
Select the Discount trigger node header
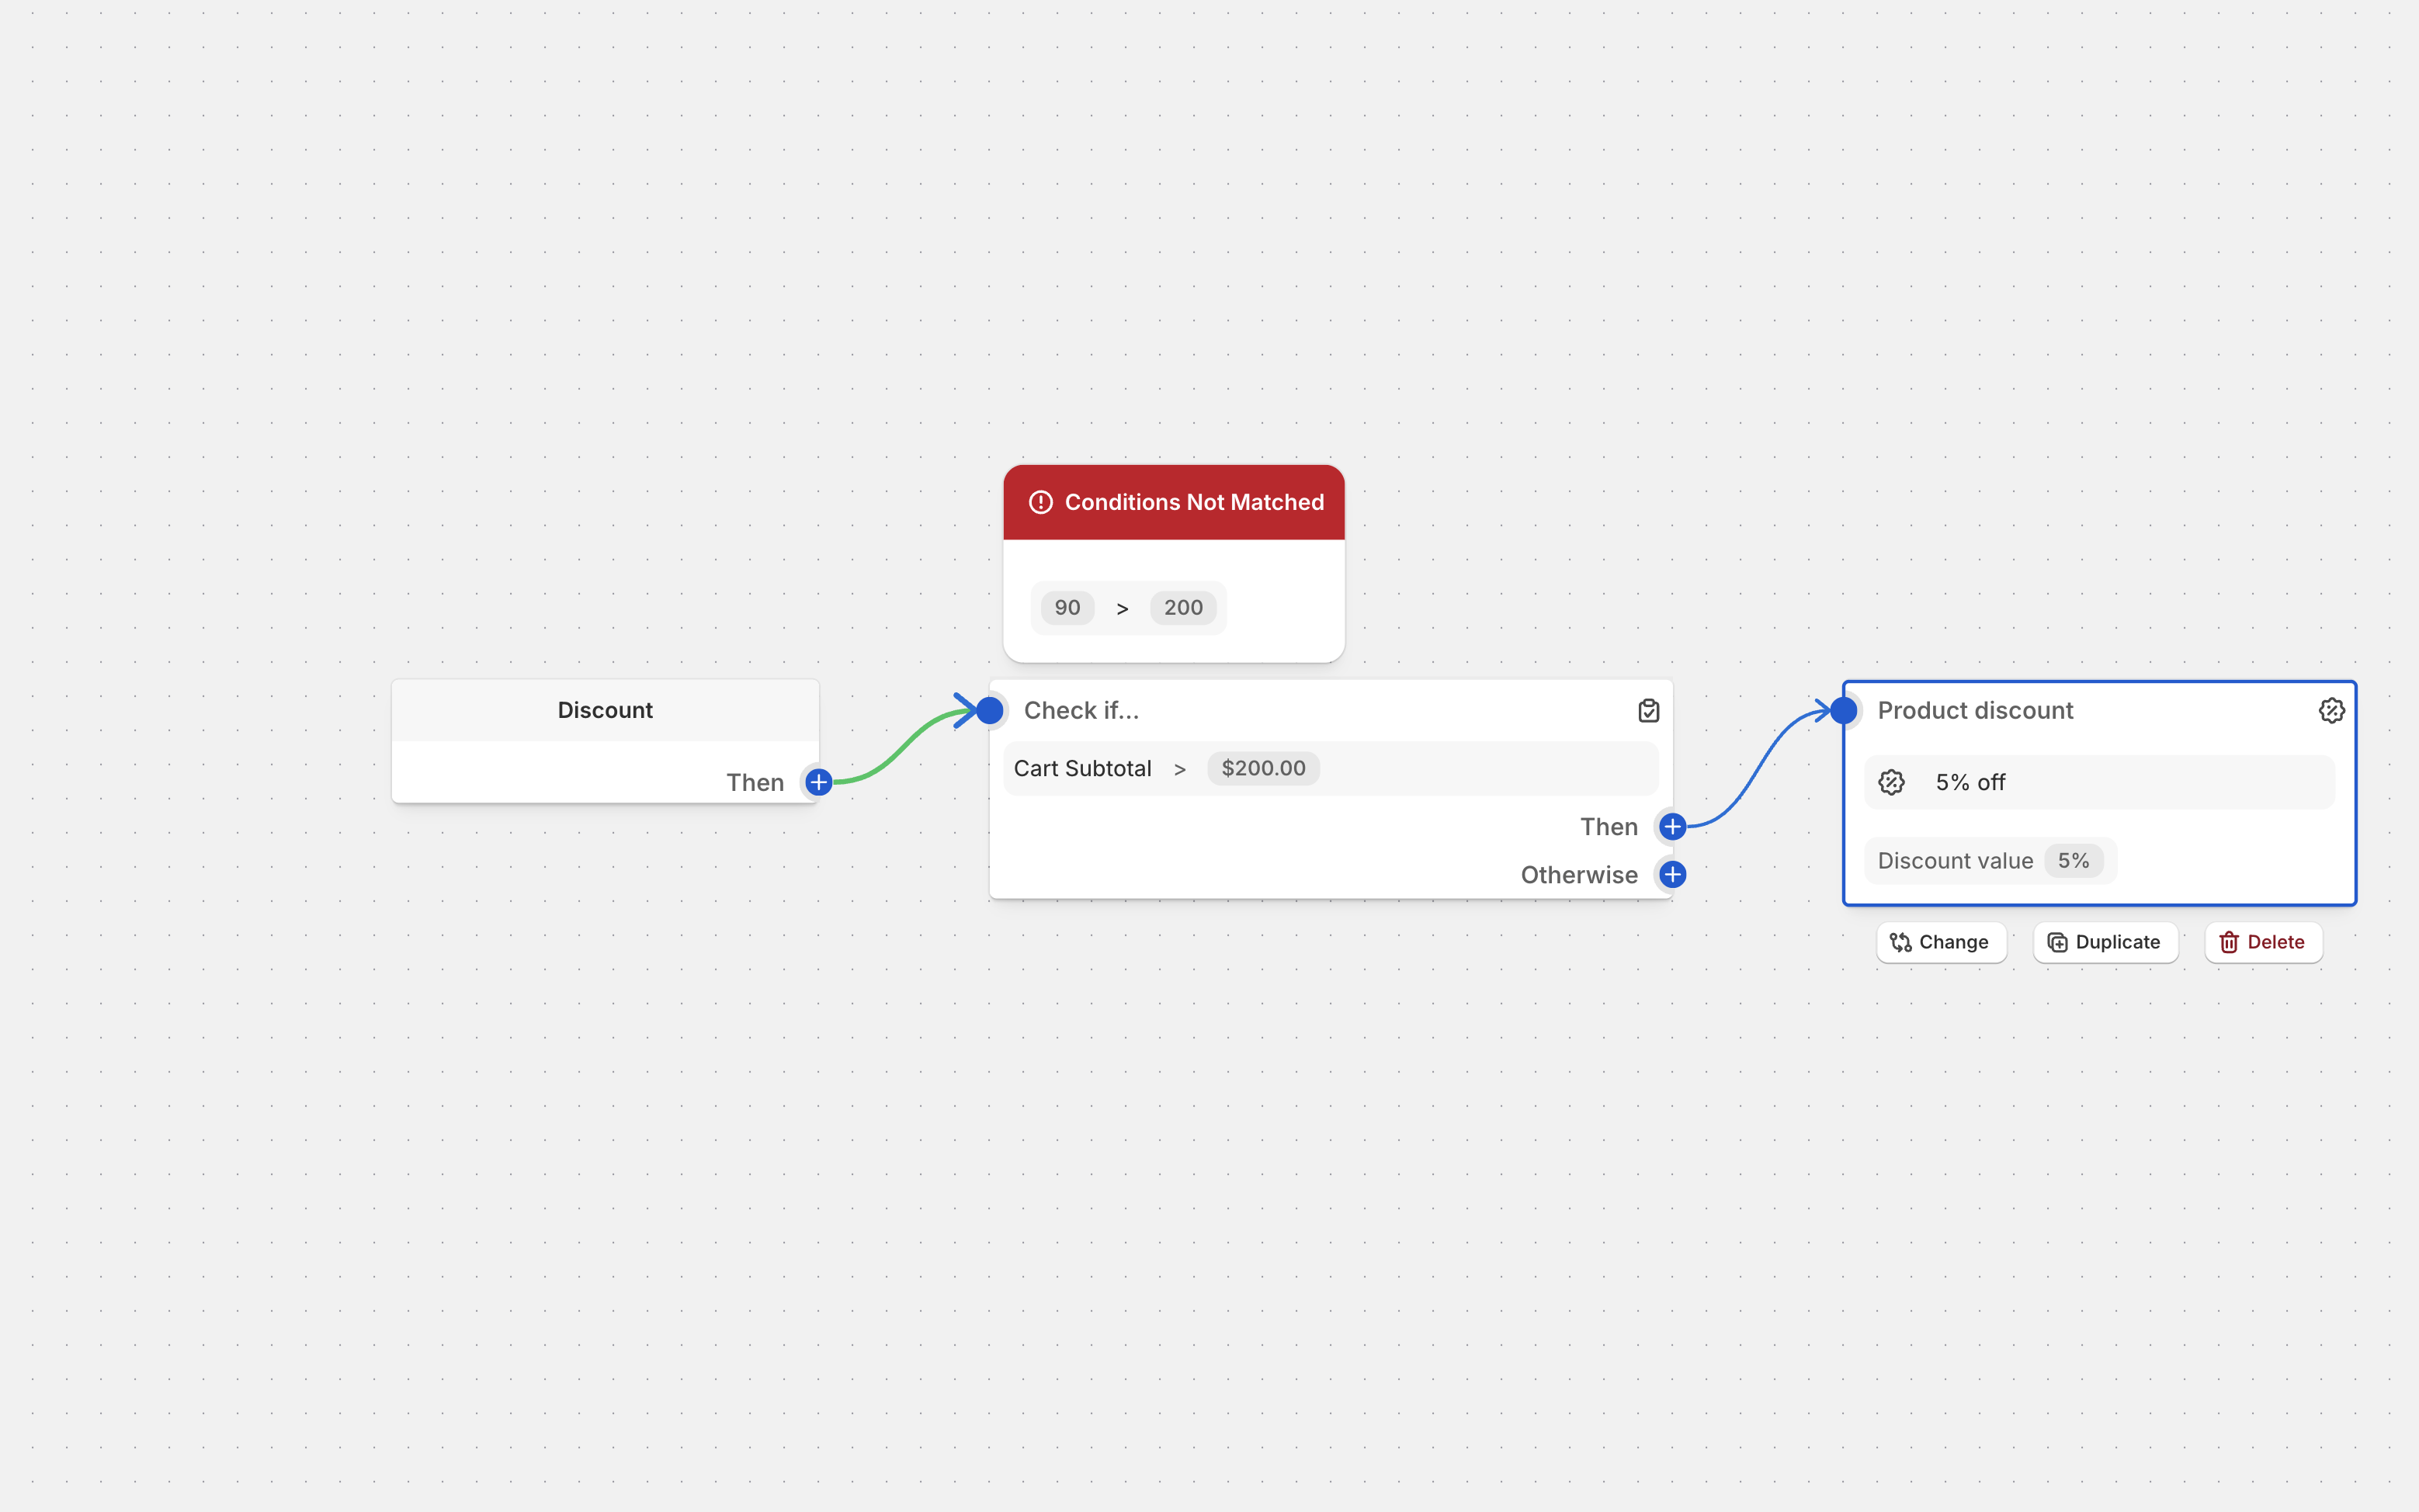605,710
